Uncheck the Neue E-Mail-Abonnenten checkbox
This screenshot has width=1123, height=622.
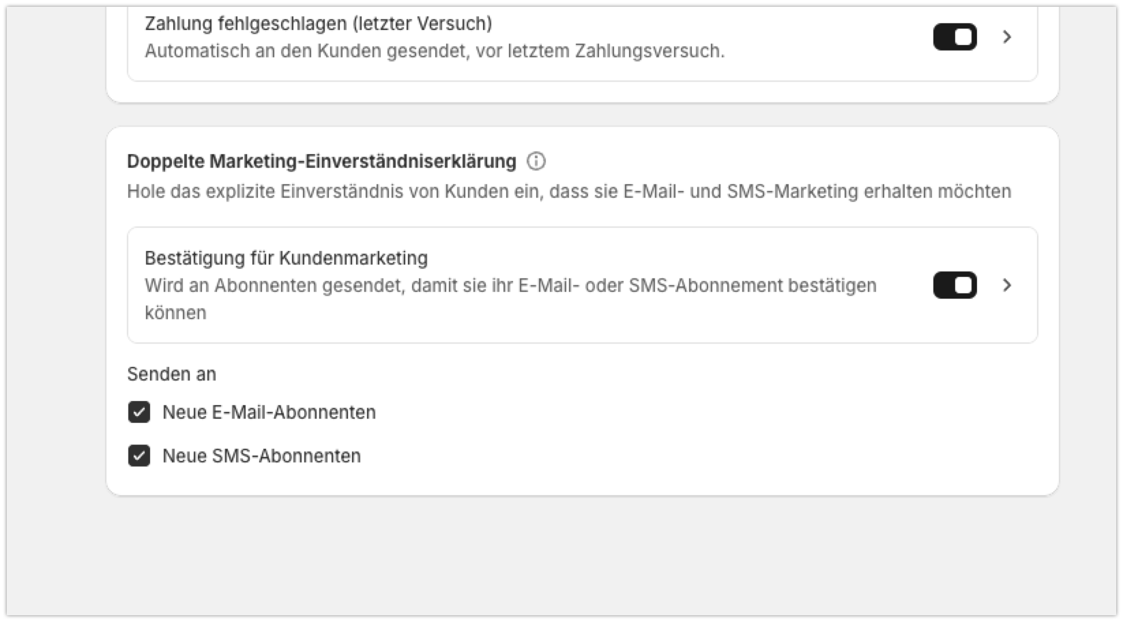click(x=139, y=412)
